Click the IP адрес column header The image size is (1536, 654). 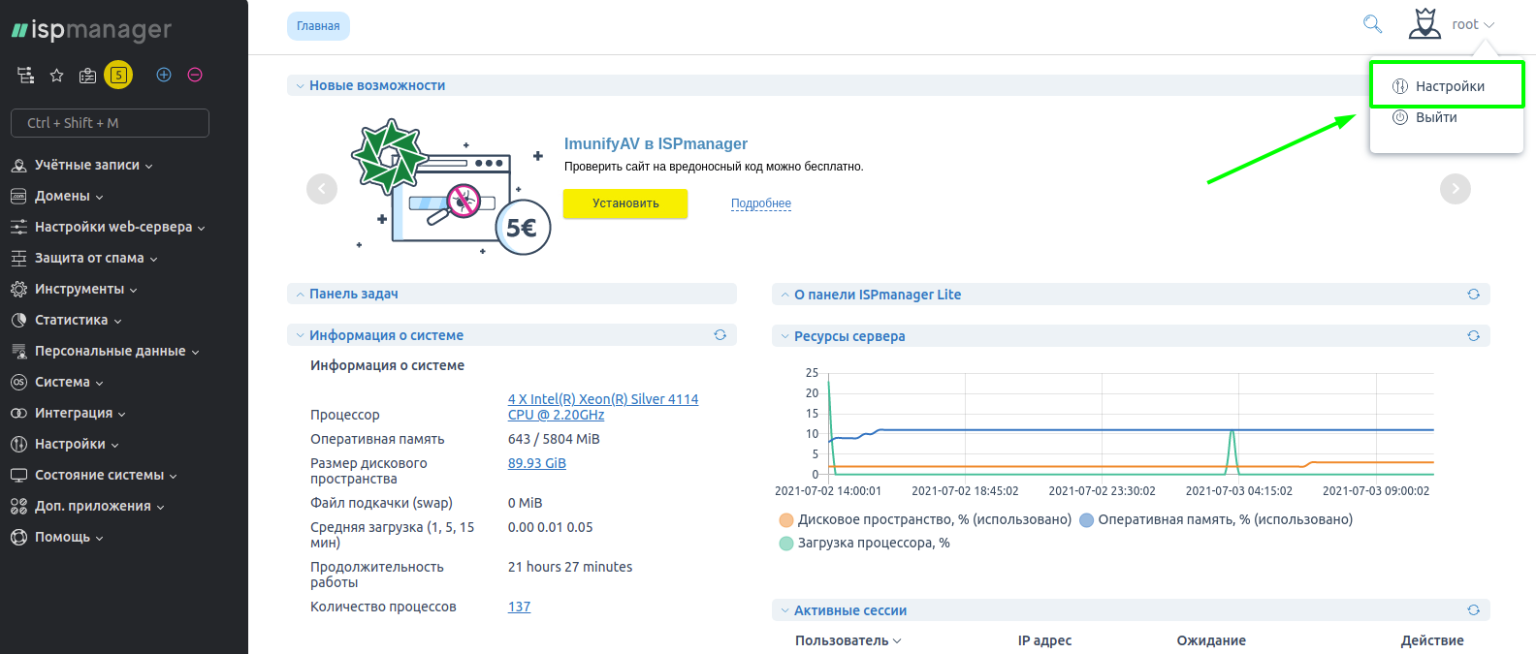point(1044,640)
